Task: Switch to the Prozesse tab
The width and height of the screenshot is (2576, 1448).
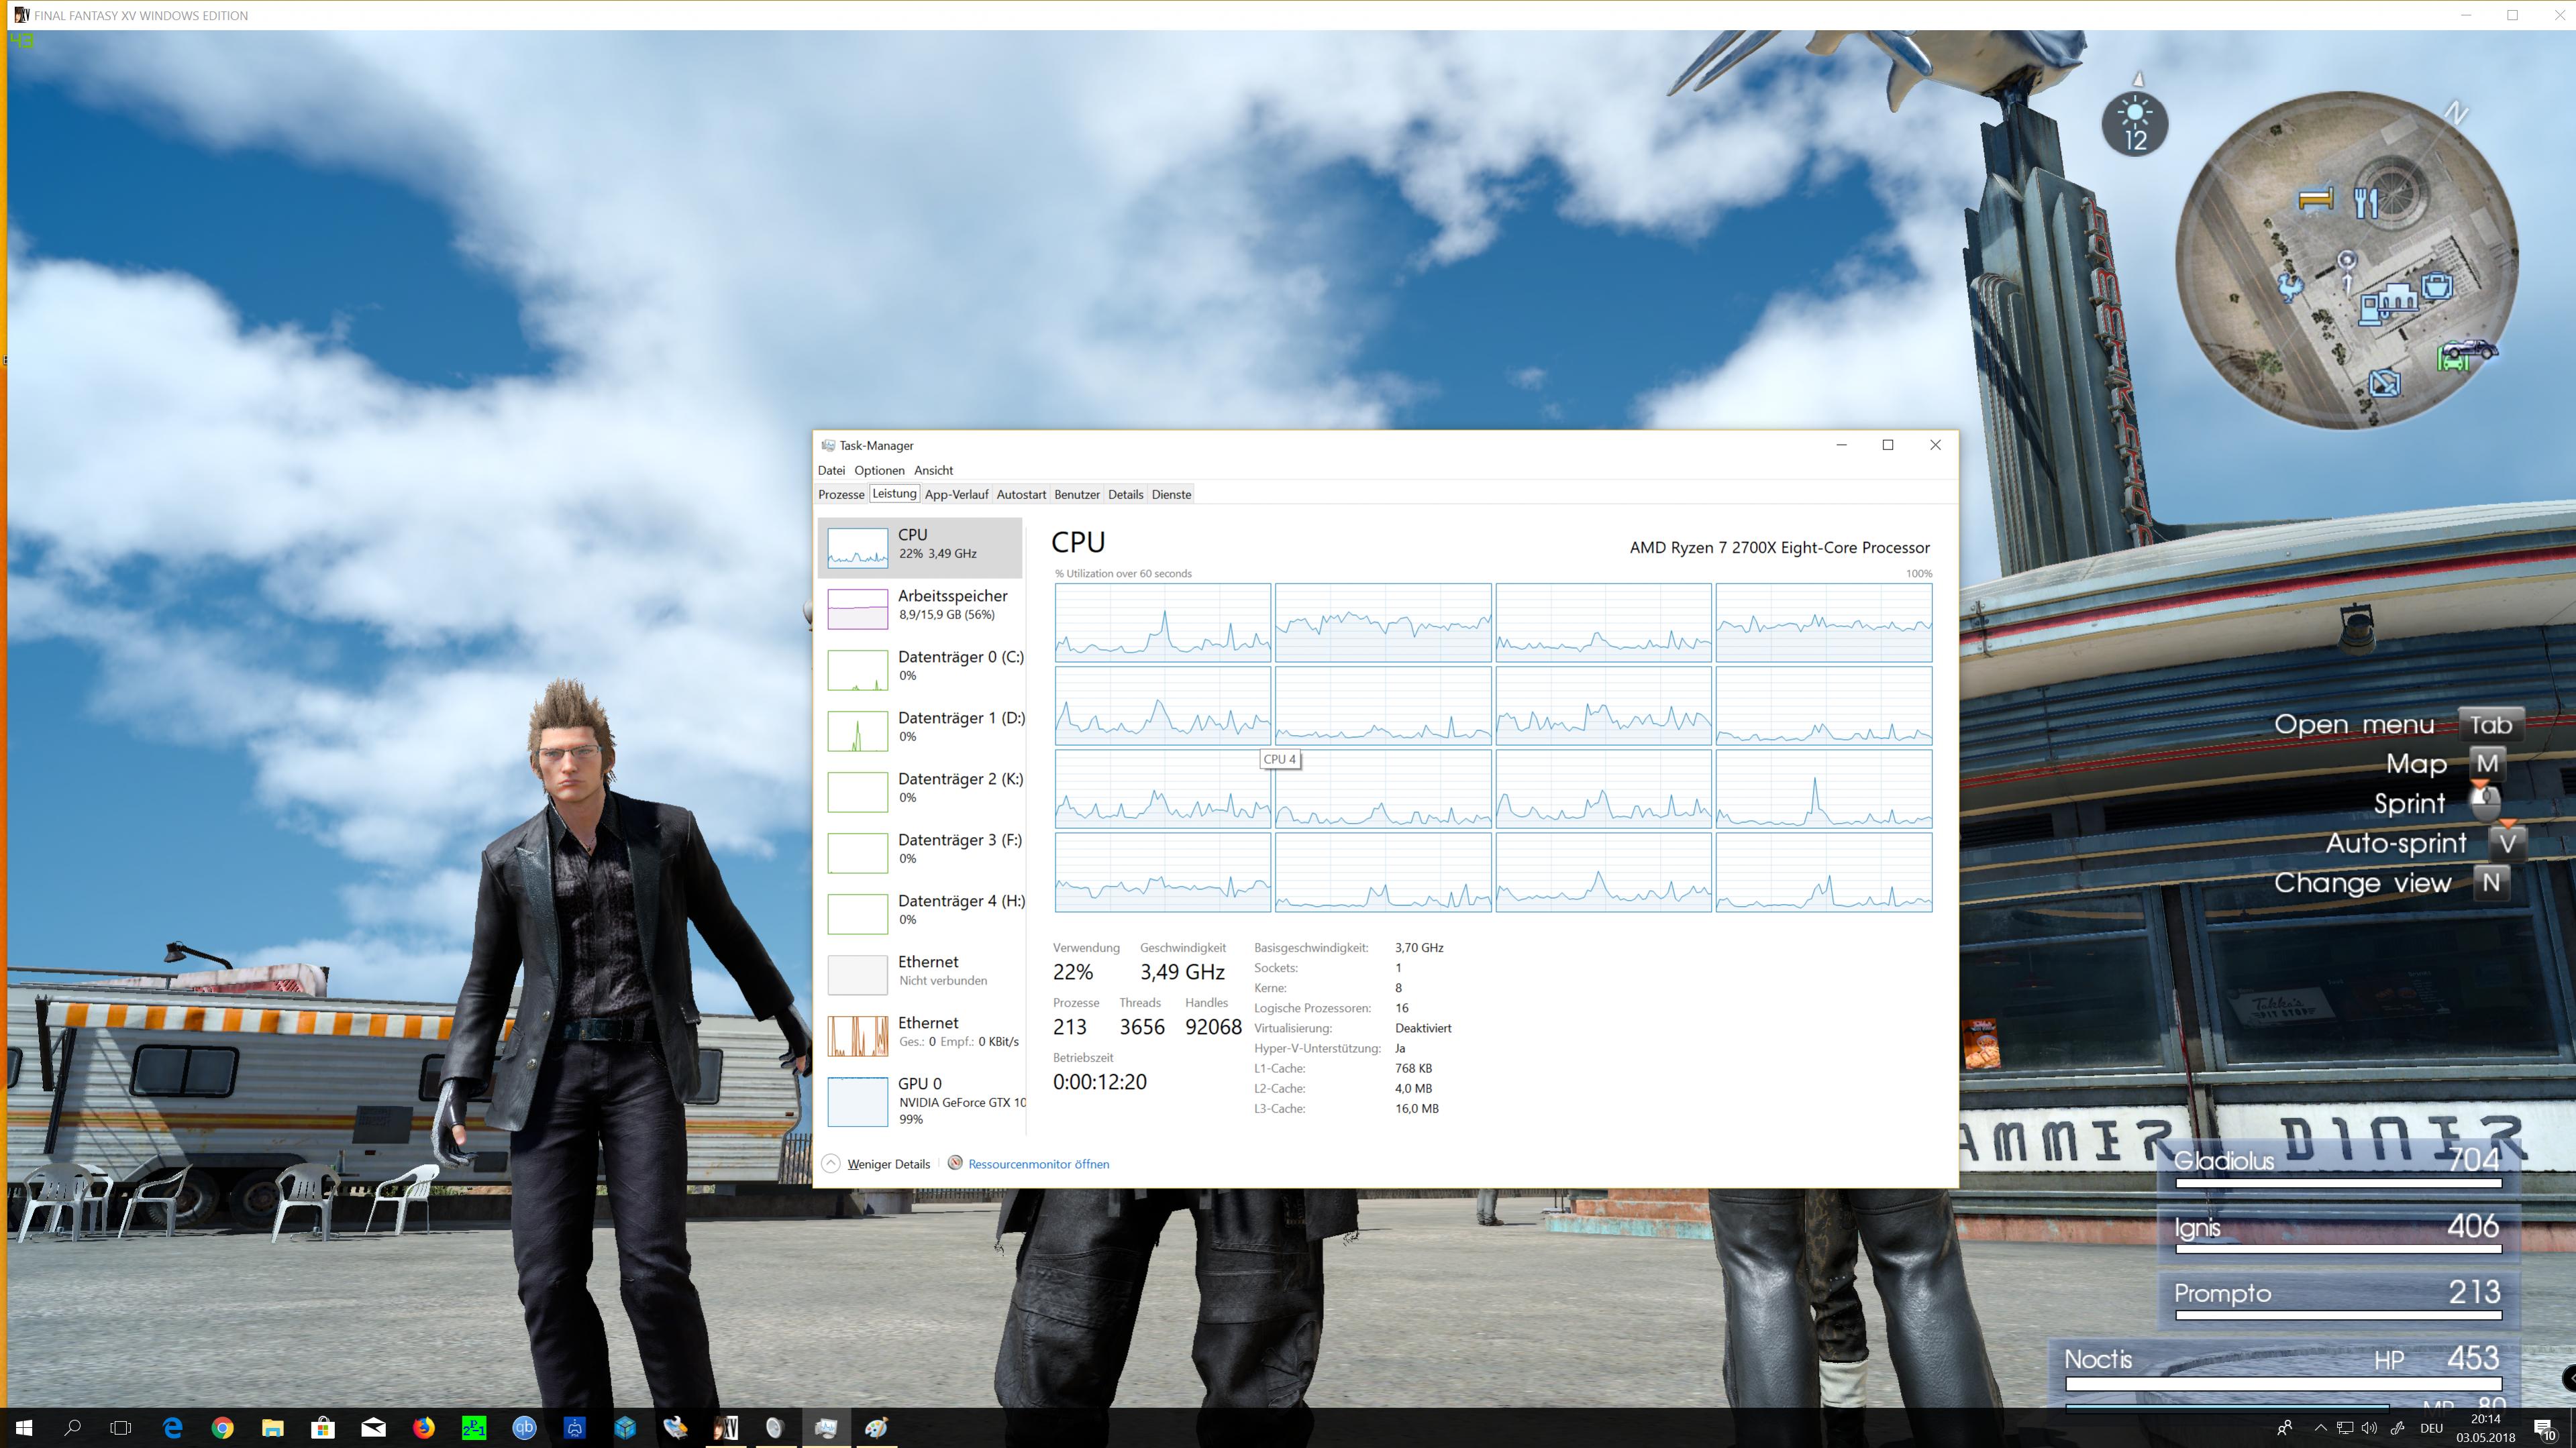Action: [841, 495]
